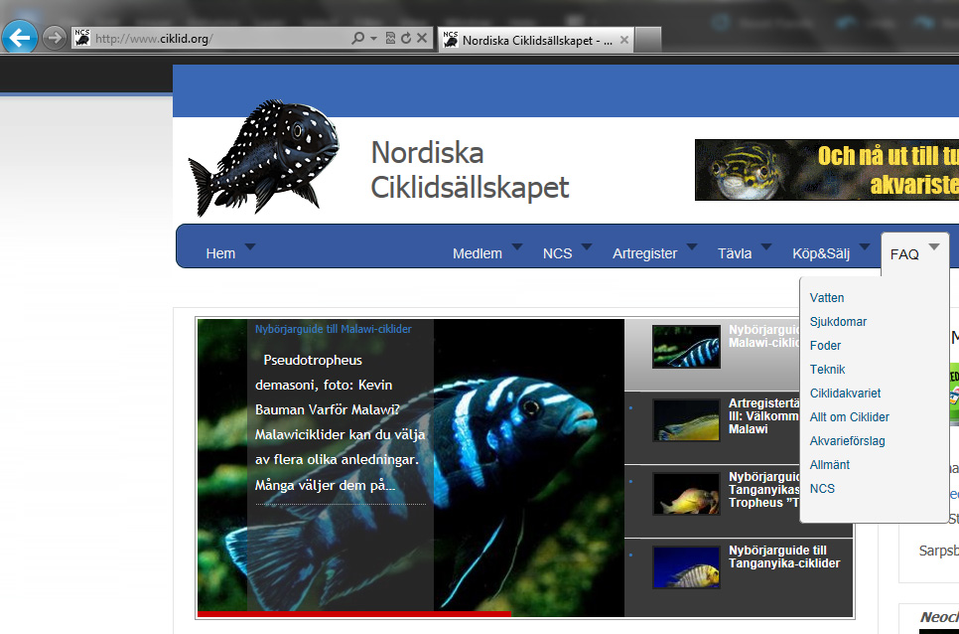Click the browser Forward arrow button
Viewport: 959px width, 634px height.
55,39
